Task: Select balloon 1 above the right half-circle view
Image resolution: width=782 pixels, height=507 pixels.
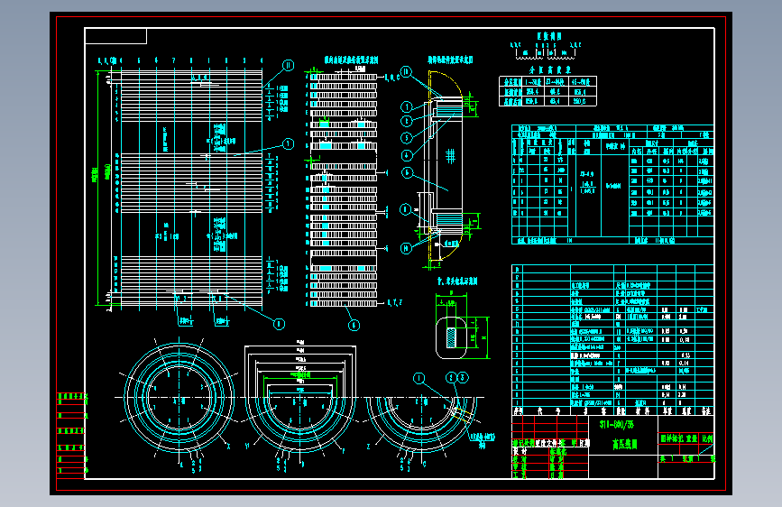Action: [419, 378]
